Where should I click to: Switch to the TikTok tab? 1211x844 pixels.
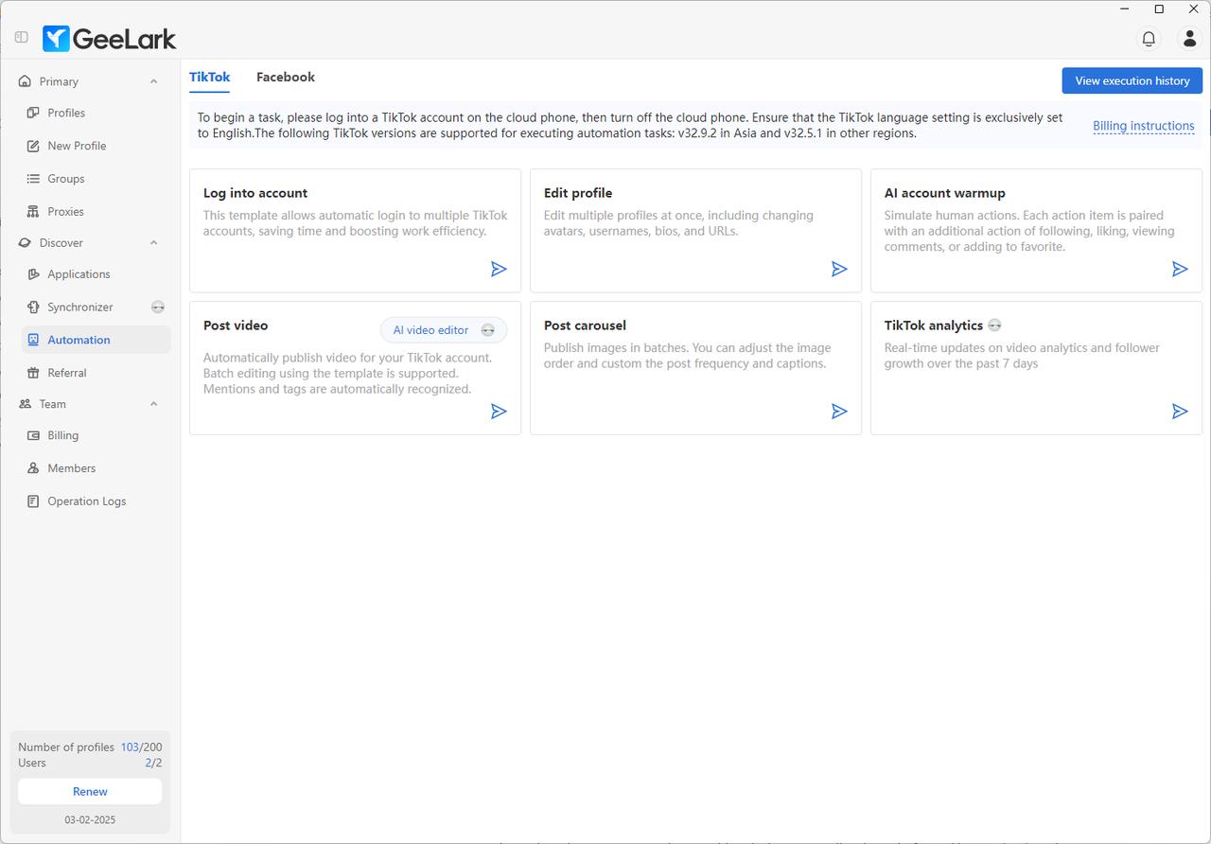pyautogui.click(x=209, y=78)
